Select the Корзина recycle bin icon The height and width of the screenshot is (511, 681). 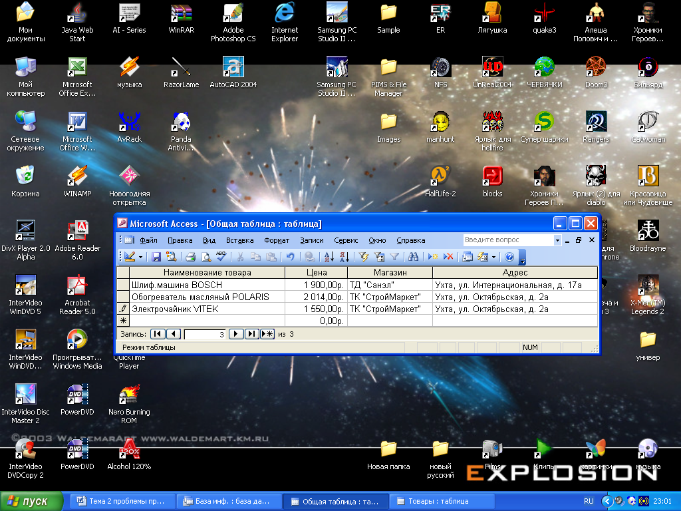(x=25, y=182)
